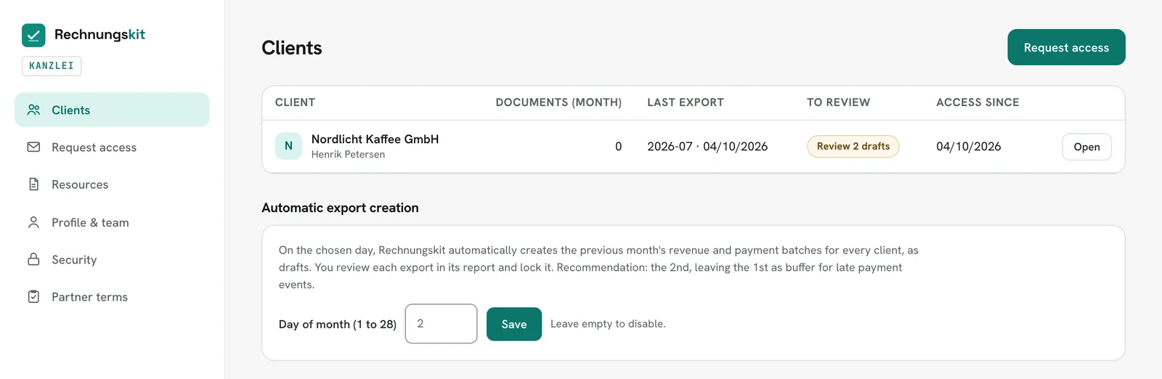Click the Clients people icon in sidebar

coord(33,110)
